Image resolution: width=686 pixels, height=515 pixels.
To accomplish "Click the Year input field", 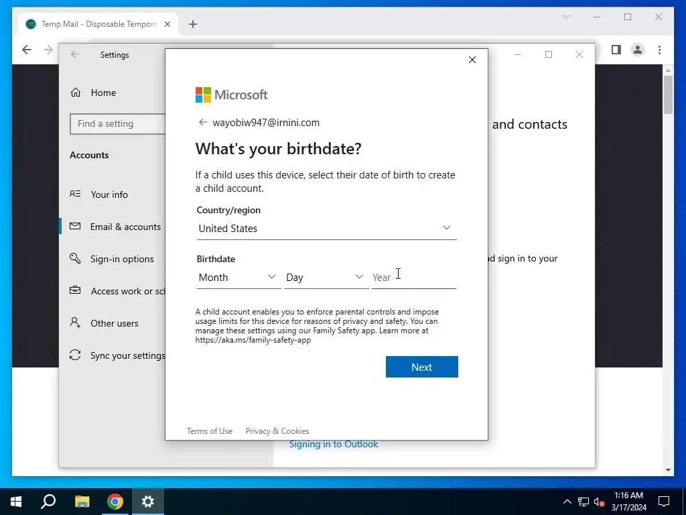I will [x=414, y=277].
